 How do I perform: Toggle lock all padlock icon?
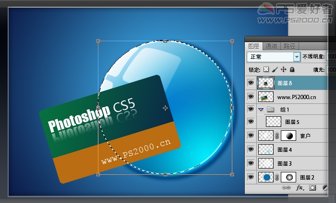(x=292, y=69)
